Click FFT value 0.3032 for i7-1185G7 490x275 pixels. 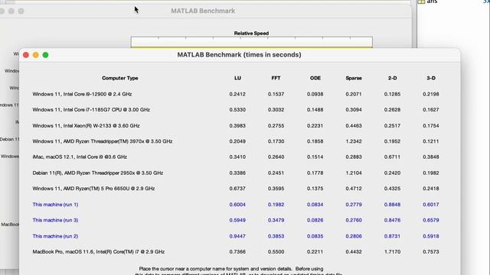click(x=276, y=110)
